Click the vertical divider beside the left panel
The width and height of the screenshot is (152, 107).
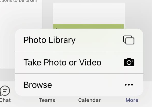[x=42, y=14]
